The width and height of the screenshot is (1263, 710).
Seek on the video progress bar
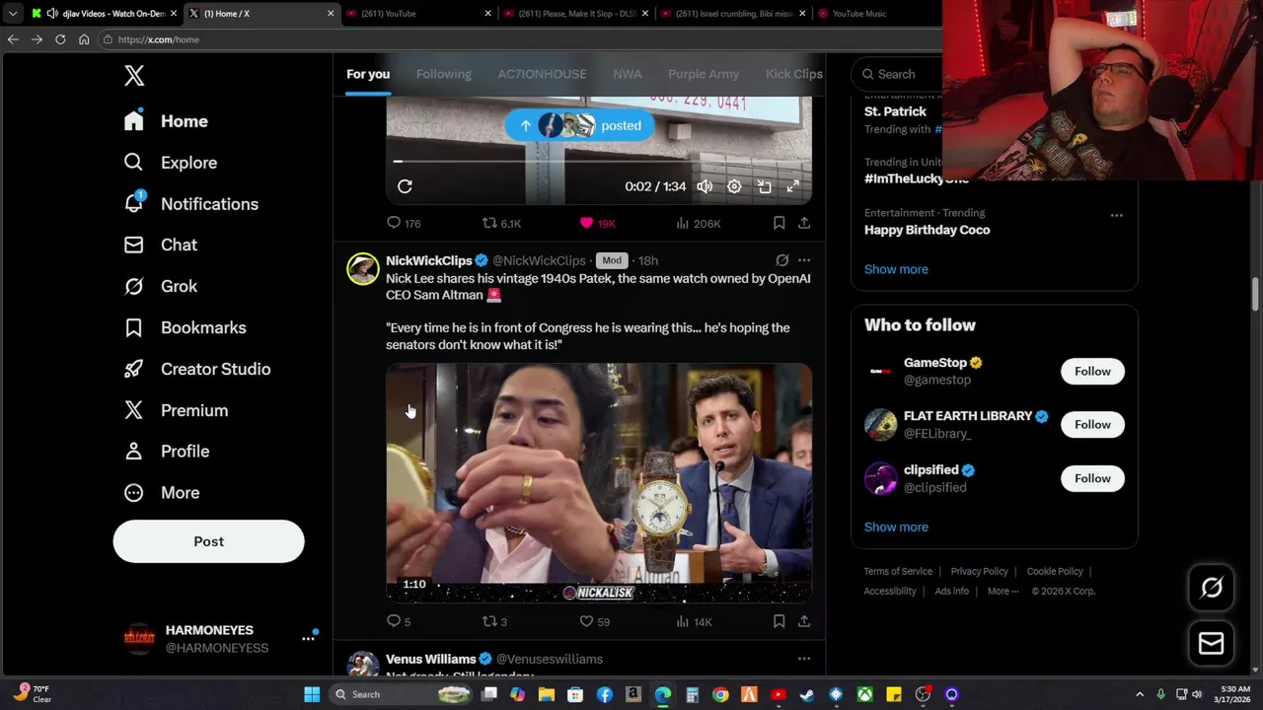(x=599, y=161)
